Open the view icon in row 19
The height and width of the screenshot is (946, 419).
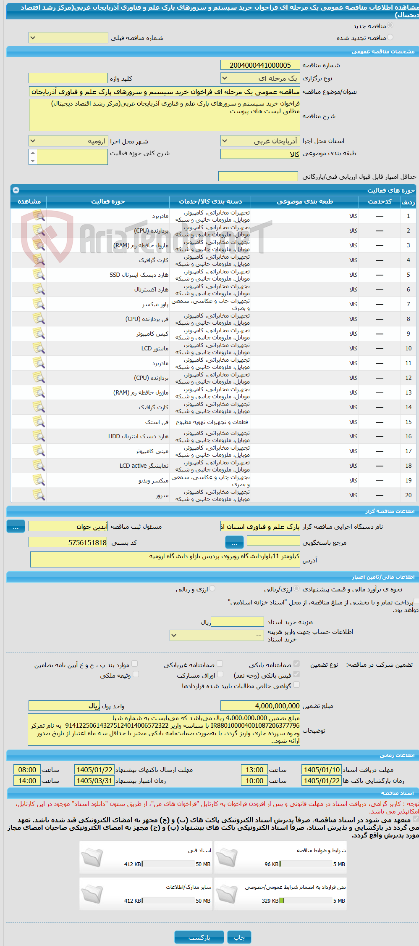(39, 480)
